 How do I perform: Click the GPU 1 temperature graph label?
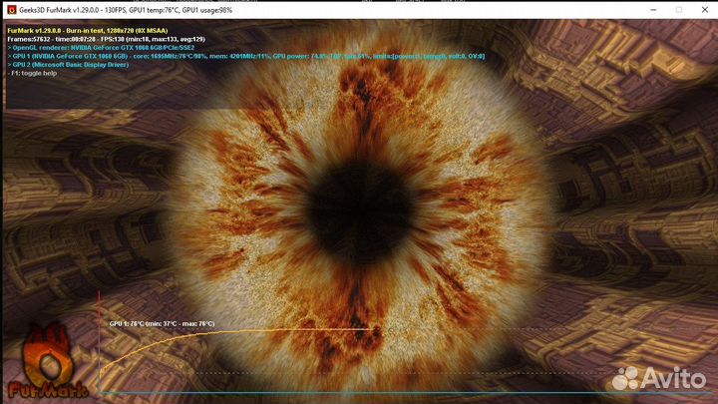click(x=162, y=323)
